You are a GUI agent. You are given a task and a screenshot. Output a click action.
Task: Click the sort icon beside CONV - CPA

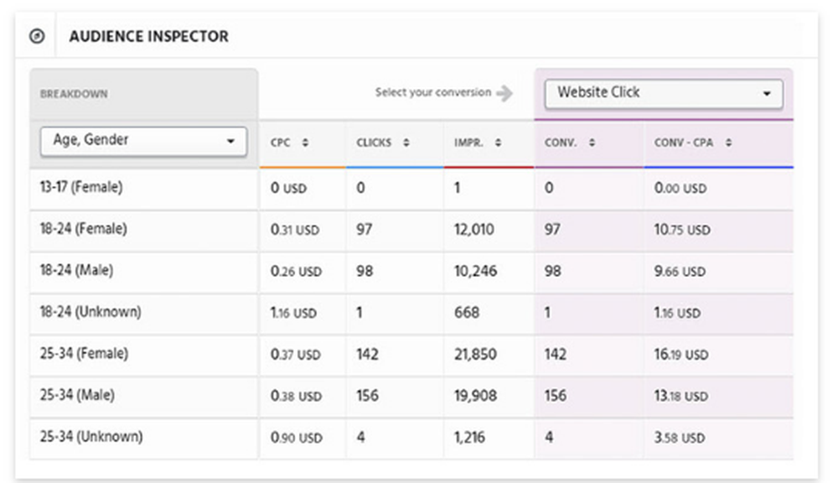click(x=731, y=142)
